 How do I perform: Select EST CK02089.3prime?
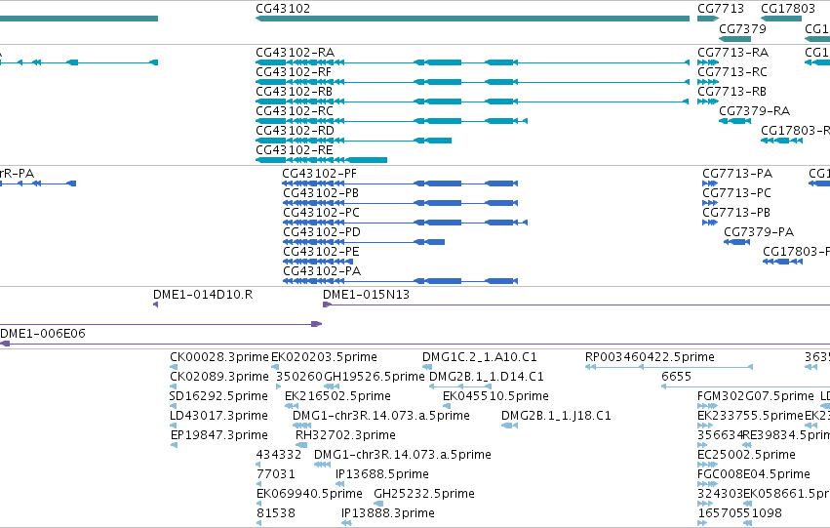219,377
